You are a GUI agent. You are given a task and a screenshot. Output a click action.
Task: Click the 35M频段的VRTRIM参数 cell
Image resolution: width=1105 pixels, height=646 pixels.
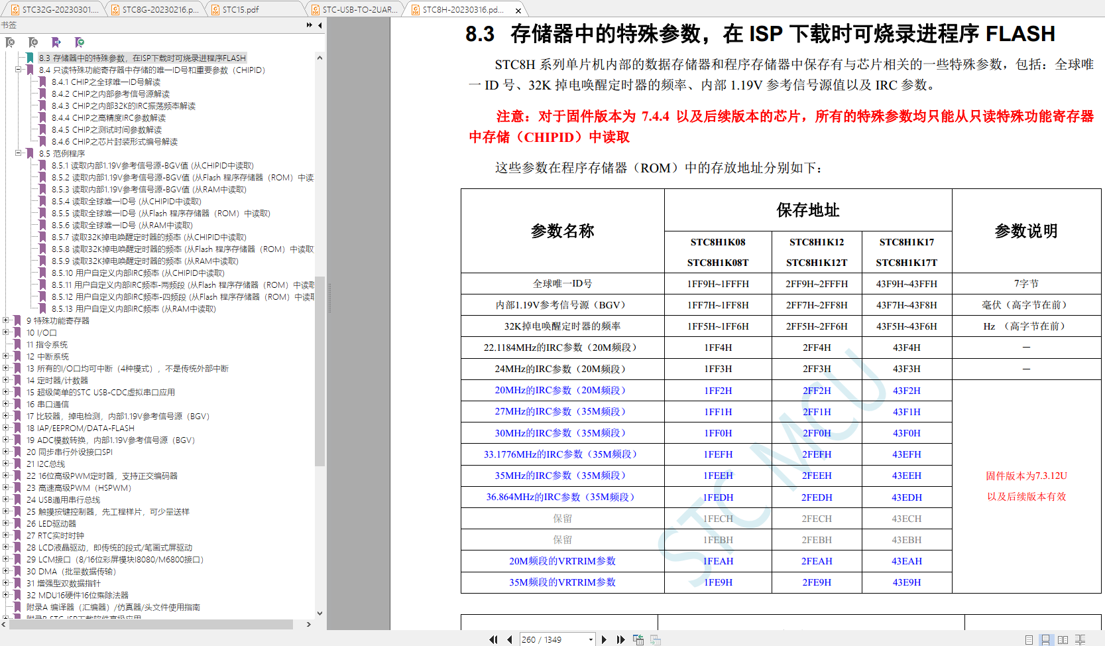point(563,582)
